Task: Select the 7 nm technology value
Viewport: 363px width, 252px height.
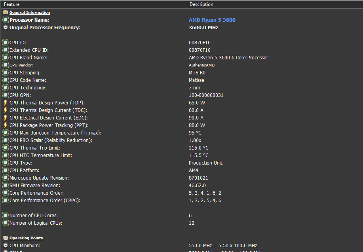Action: pos(194,88)
